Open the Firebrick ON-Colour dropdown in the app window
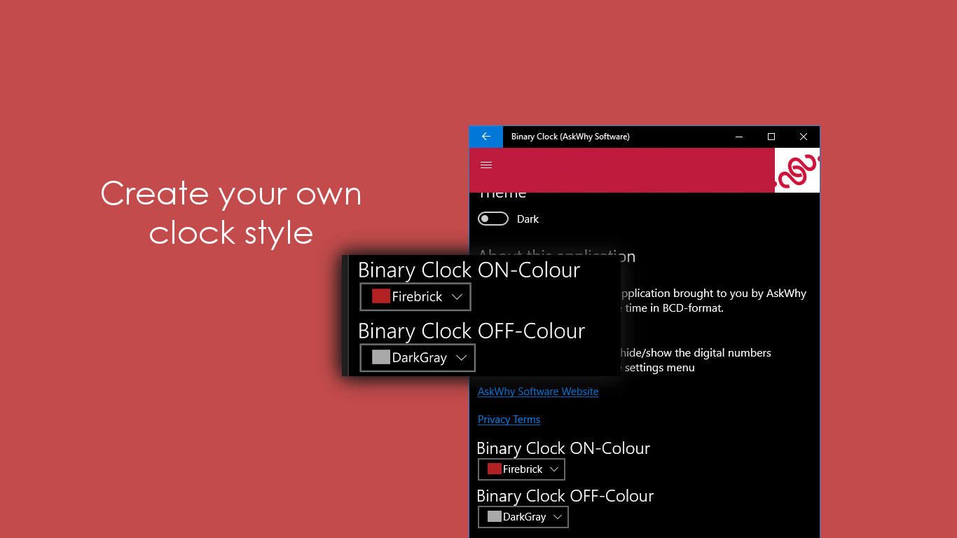 [521, 469]
